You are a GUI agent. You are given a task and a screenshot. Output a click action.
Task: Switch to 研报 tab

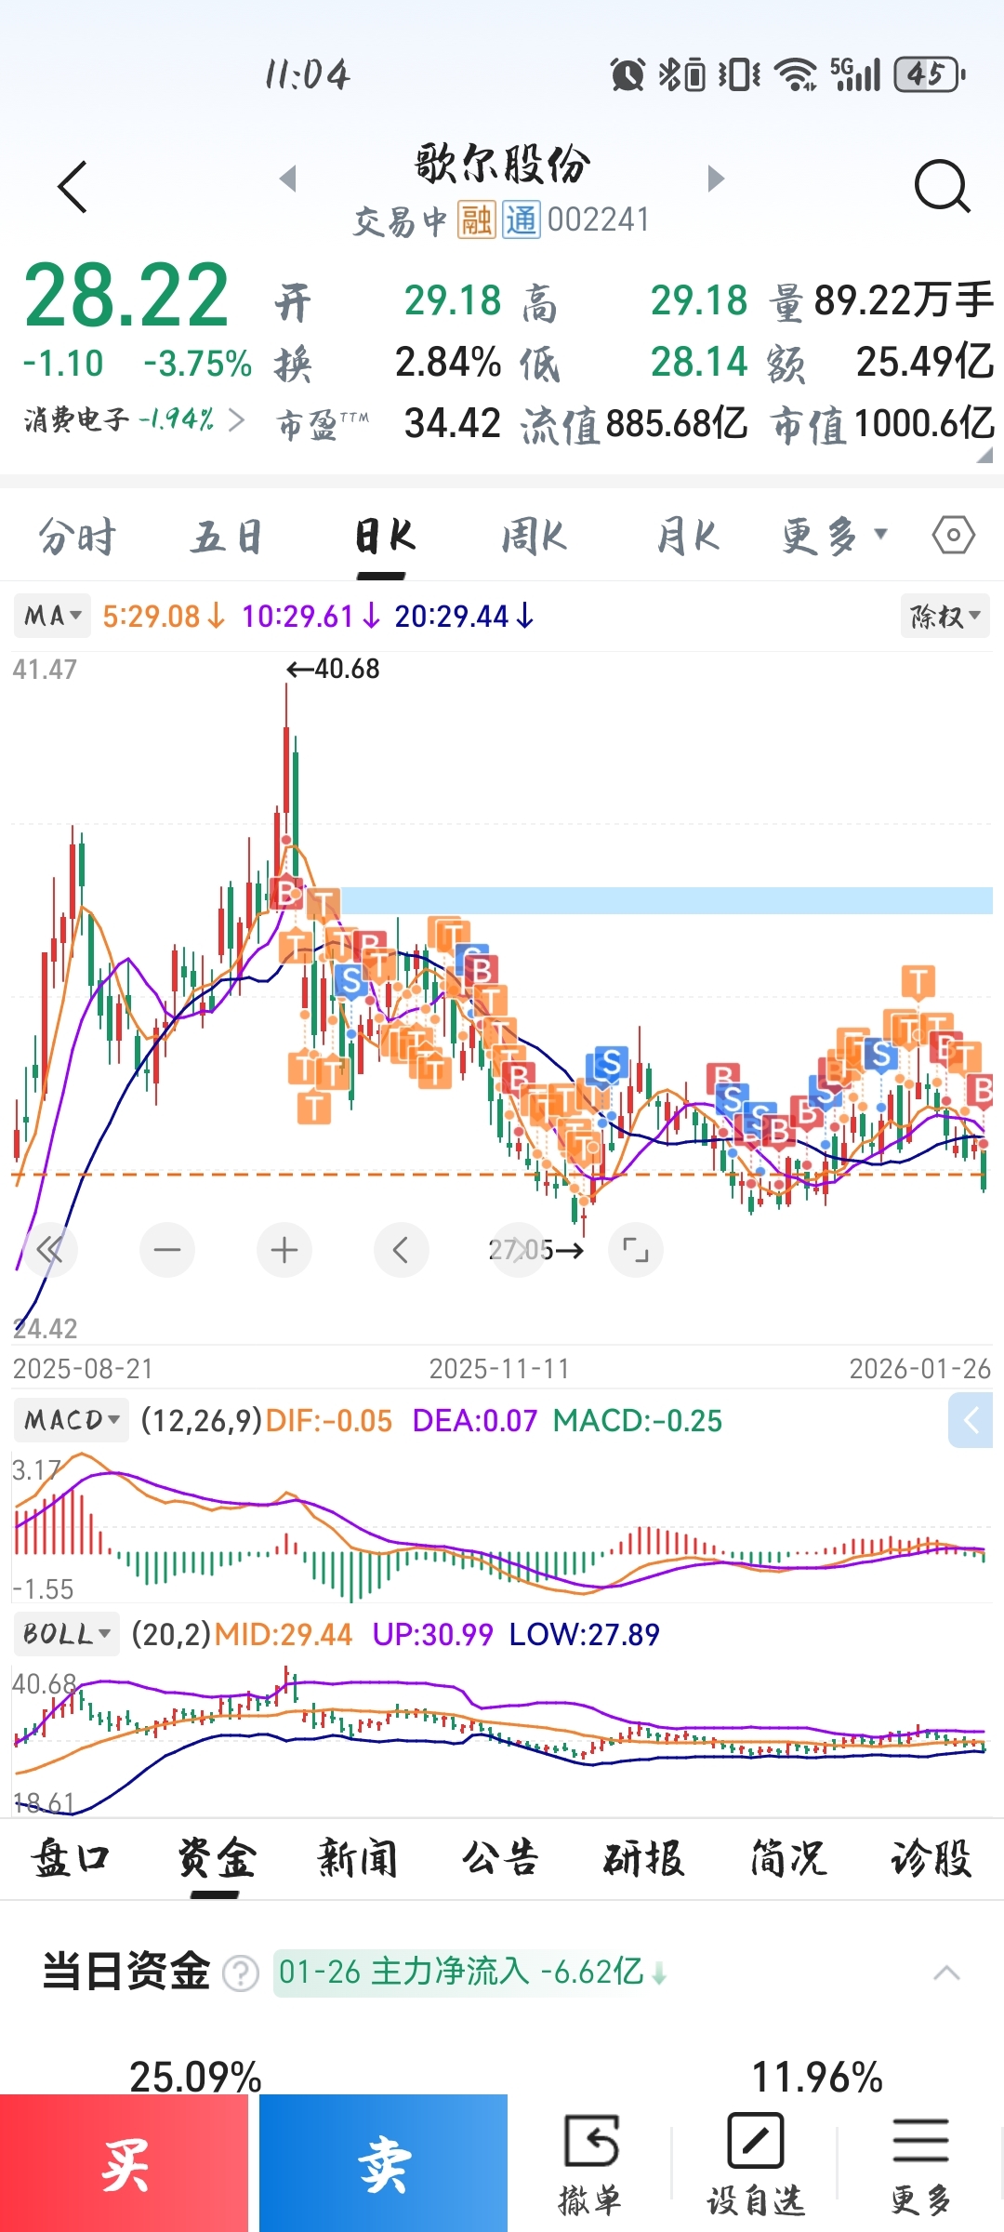643,1858
